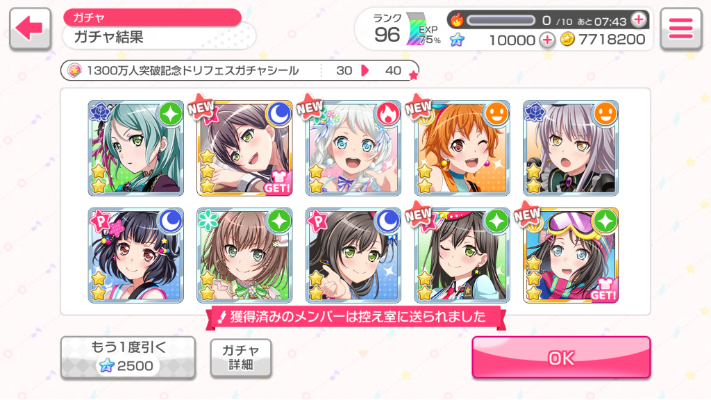Image resolution: width=711 pixels, height=400 pixels.
Task: Select the ski goggles girl three-star card
Action: (571, 256)
